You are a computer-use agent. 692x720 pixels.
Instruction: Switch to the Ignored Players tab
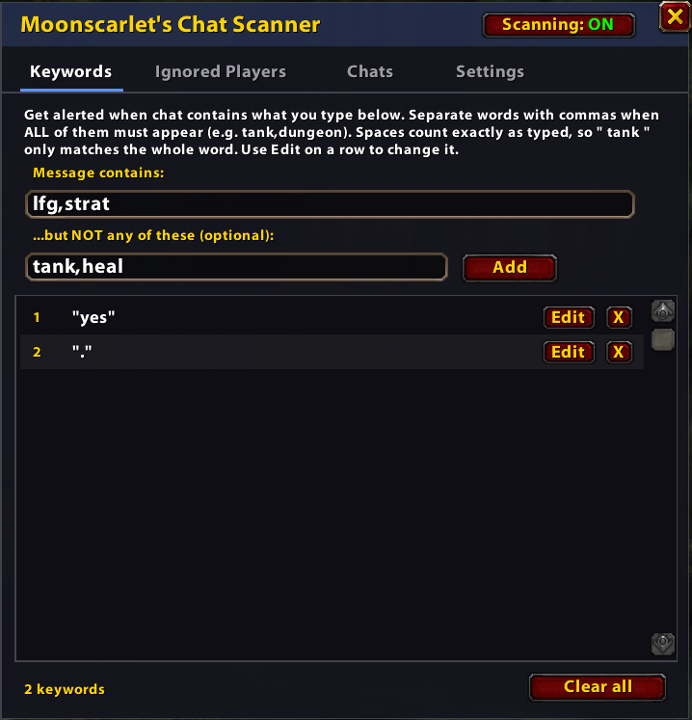pos(221,71)
